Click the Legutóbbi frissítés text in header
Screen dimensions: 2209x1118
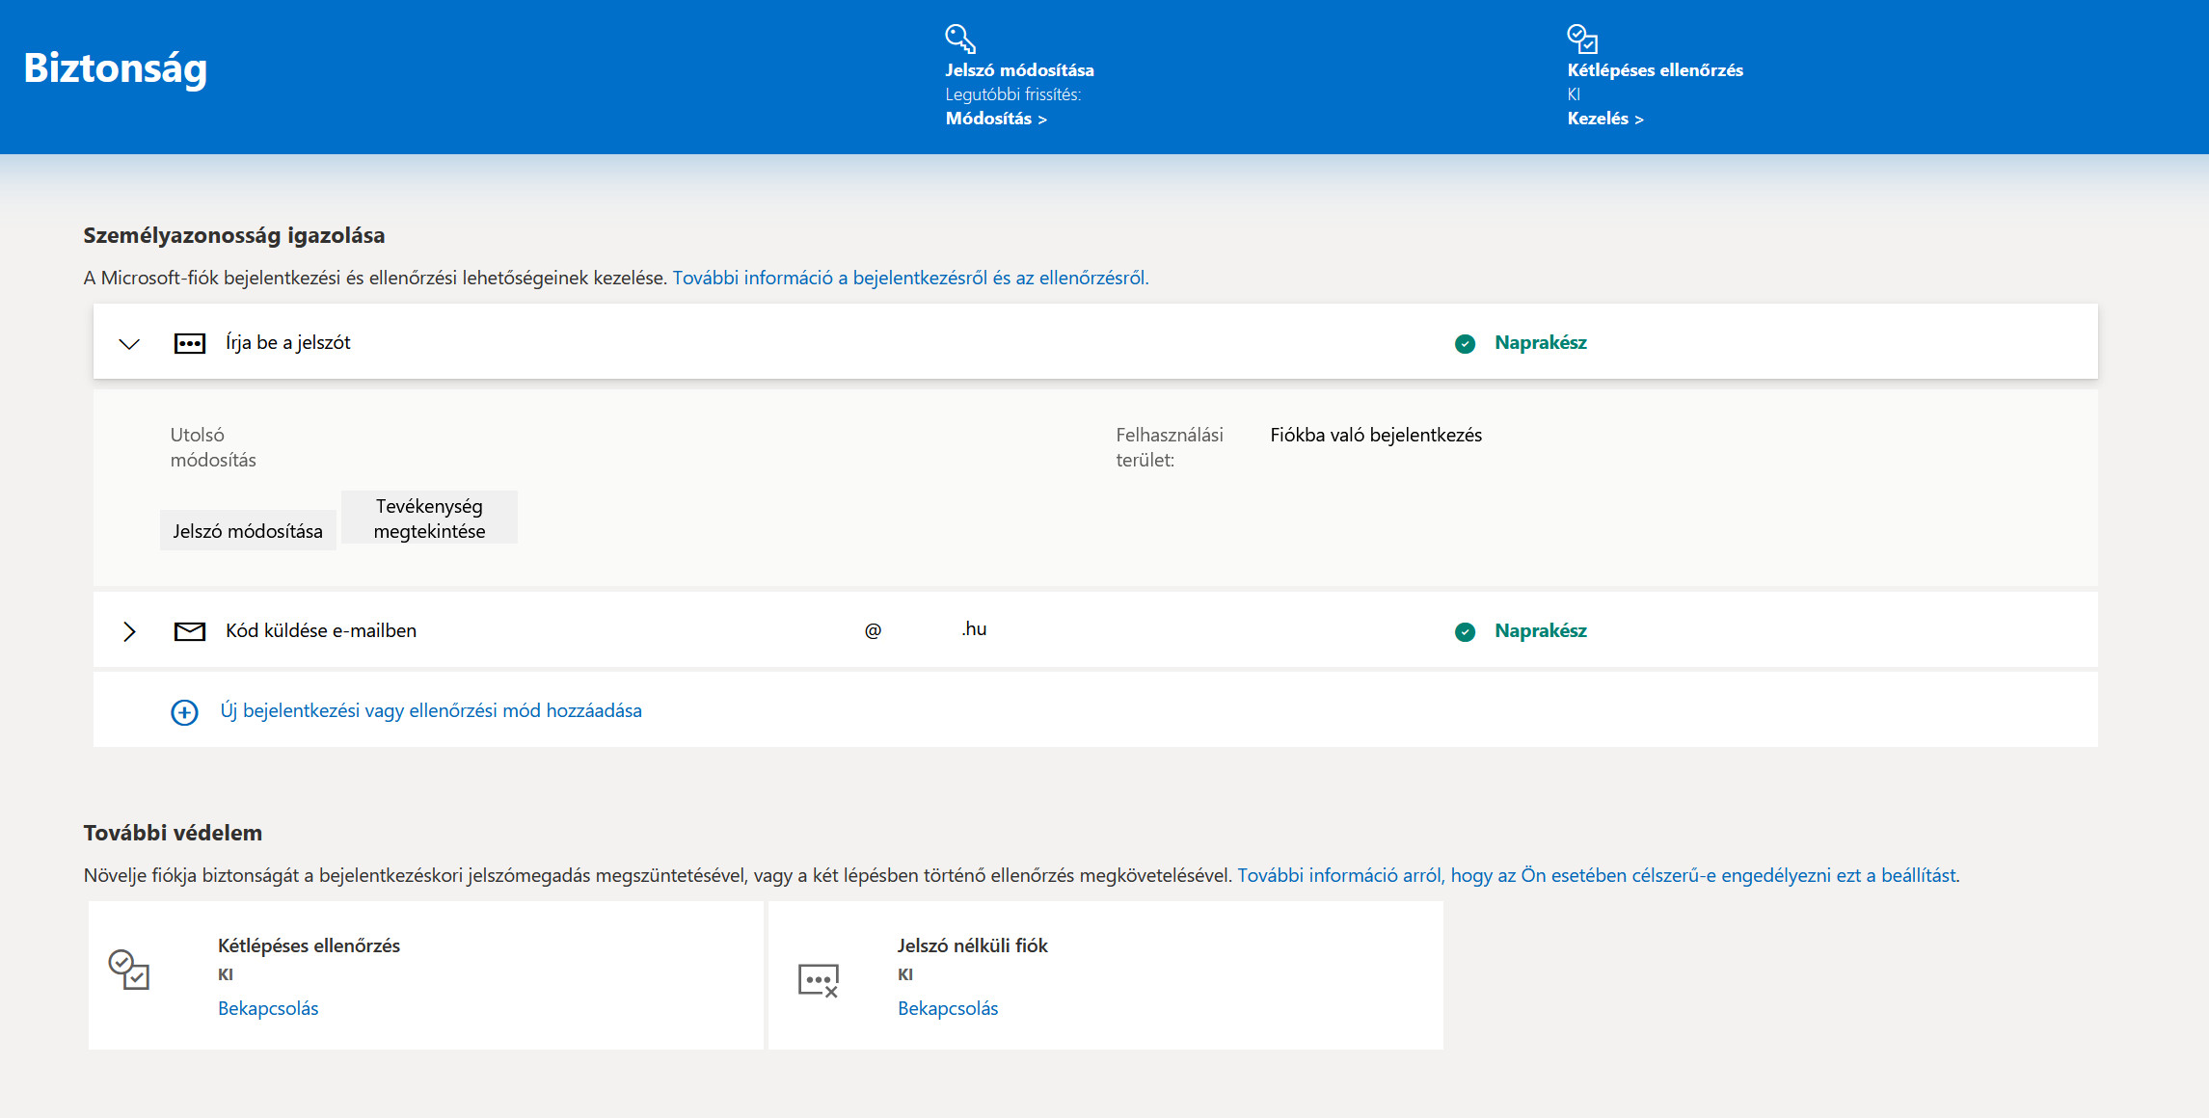pyautogui.click(x=1013, y=94)
